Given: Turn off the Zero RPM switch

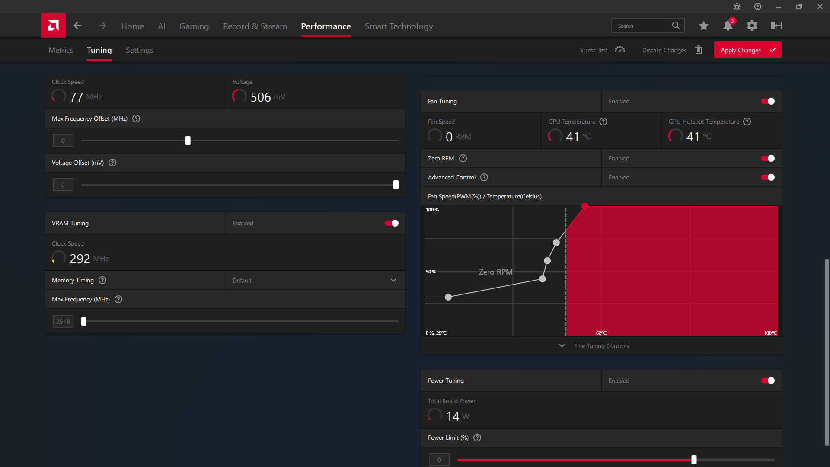Looking at the screenshot, I should (767, 158).
